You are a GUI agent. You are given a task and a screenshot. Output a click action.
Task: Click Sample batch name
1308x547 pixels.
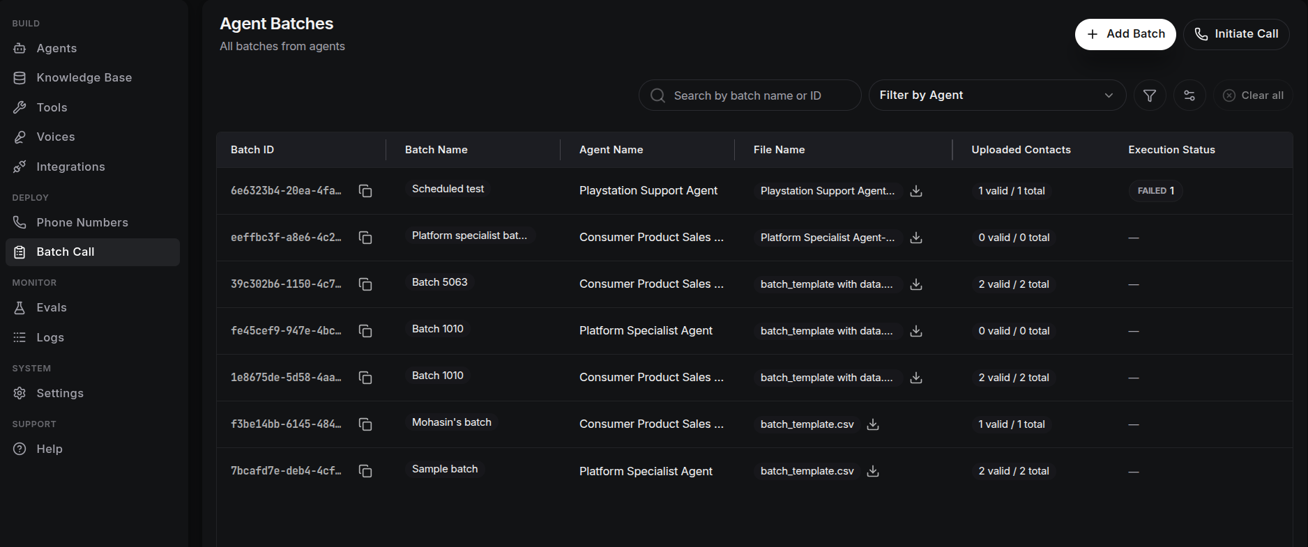(445, 469)
